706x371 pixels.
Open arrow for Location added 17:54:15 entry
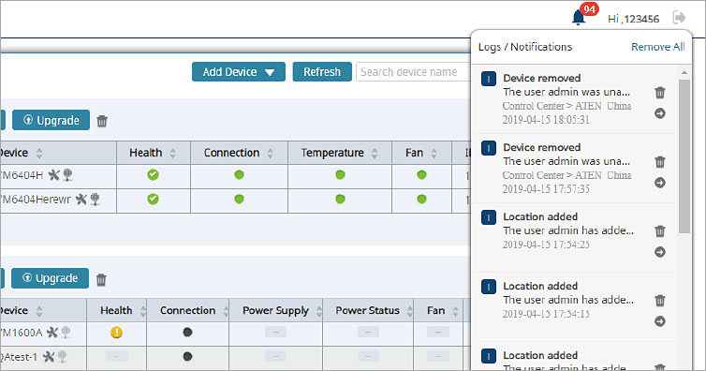click(660, 321)
